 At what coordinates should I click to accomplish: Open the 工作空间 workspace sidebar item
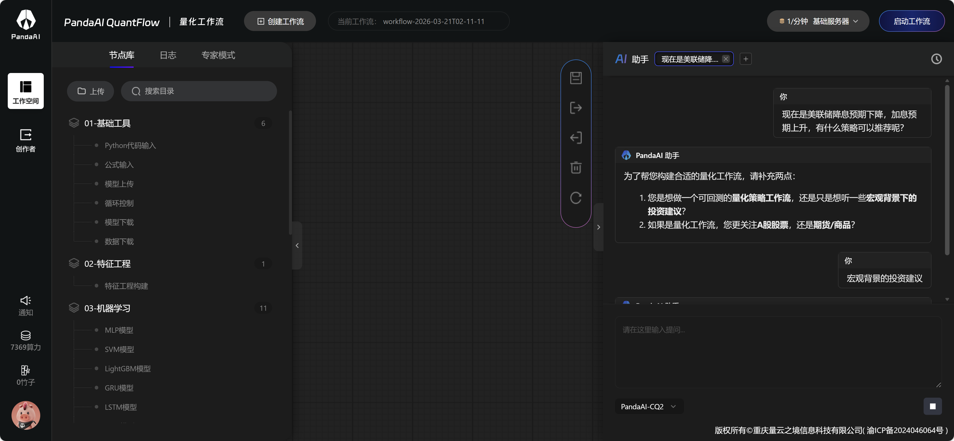tap(25, 91)
